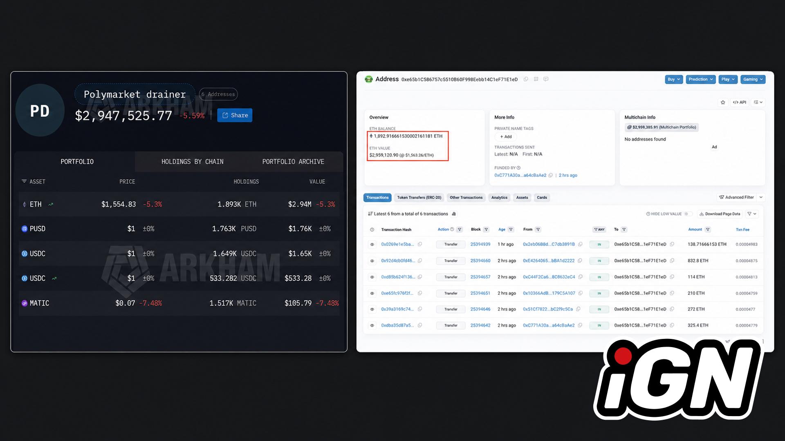Switch to the Analytics tab
785x441 pixels.
click(499, 198)
